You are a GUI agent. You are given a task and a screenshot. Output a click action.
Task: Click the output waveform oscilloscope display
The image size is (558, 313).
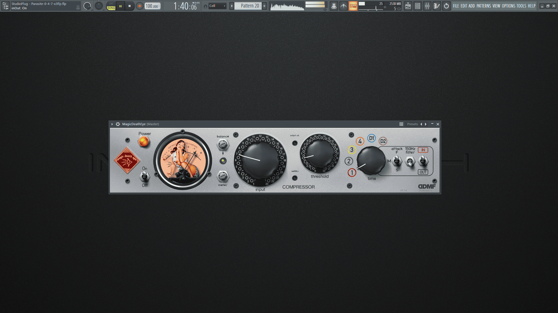pyautogui.click(x=287, y=6)
